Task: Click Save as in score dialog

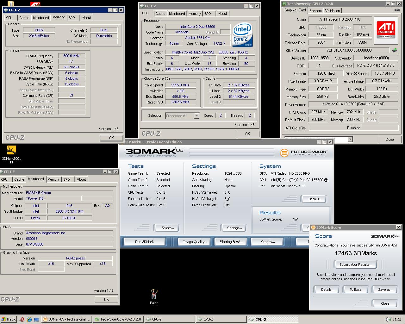Action: [385, 290]
